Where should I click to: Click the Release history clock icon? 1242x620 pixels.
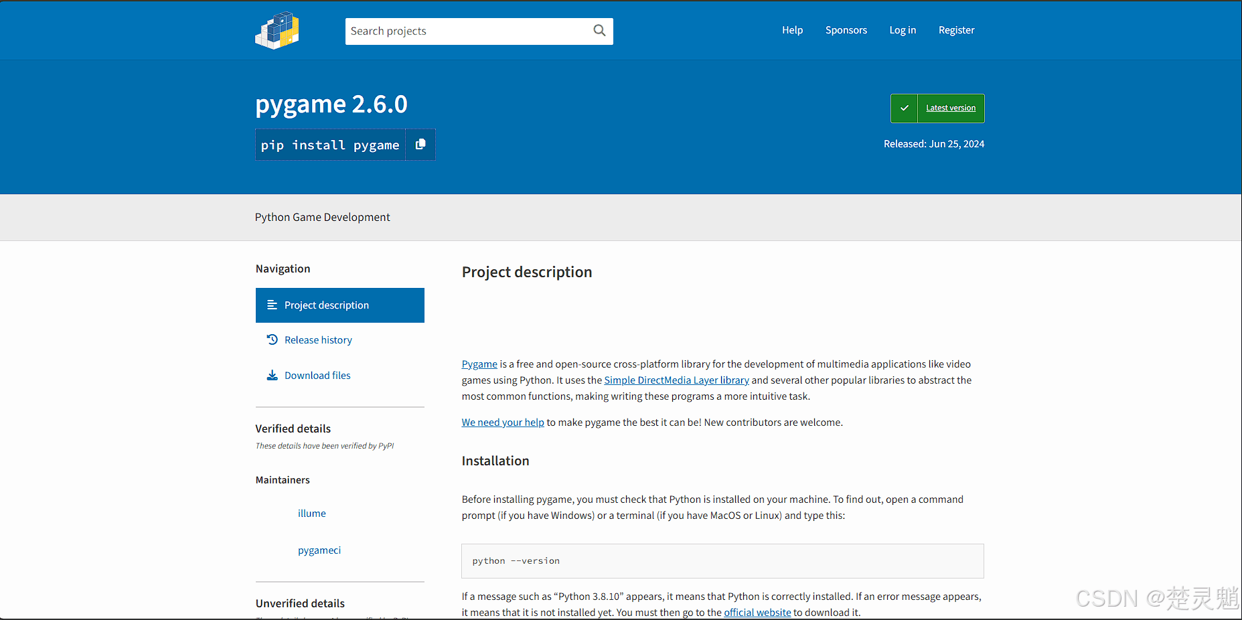click(272, 339)
